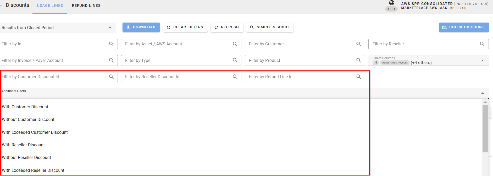Screen dimensions: 493x176
Task: Expand the Select Columns dropdown
Action: 482,61
